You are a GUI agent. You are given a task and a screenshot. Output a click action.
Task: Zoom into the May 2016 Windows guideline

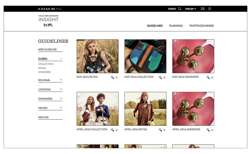208,78
